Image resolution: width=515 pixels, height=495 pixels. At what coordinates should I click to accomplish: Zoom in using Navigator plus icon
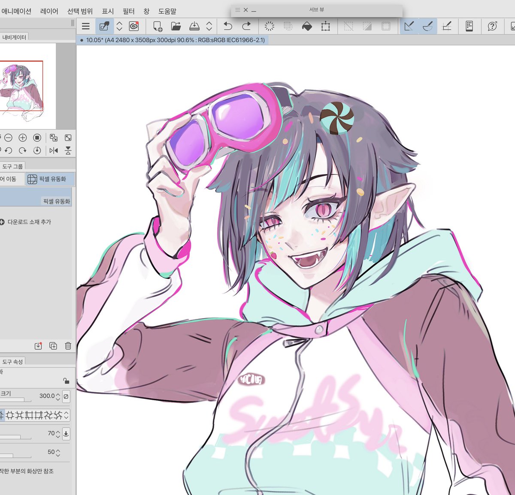coord(23,138)
